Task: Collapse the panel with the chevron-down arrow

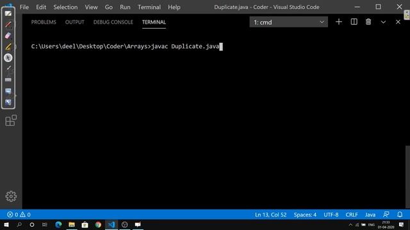Action: [x=383, y=22]
